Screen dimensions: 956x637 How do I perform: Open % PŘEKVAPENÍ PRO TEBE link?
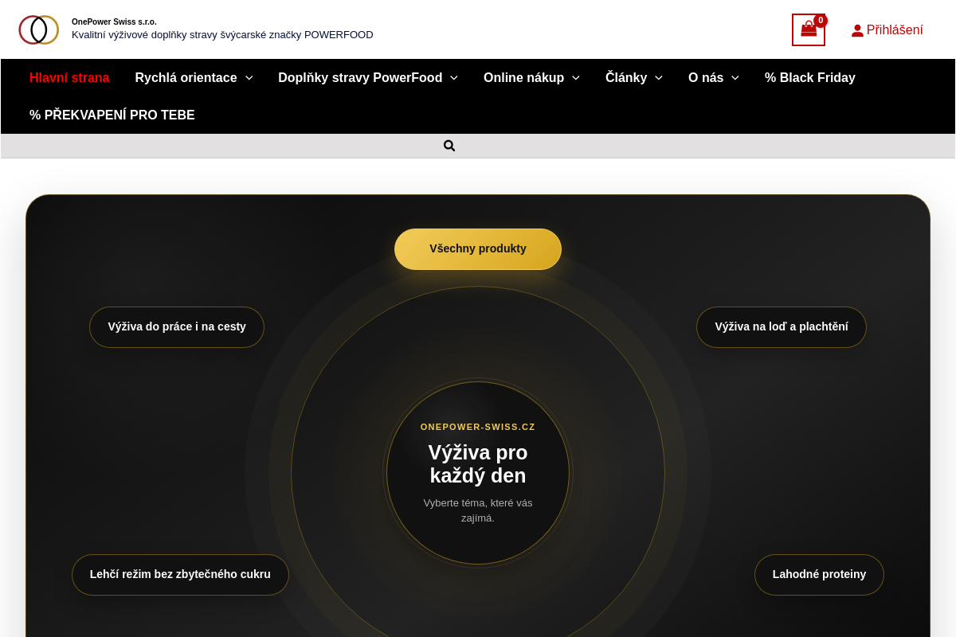(112, 115)
